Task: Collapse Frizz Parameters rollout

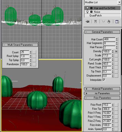Action: click(102, 98)
